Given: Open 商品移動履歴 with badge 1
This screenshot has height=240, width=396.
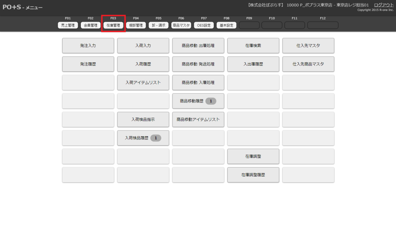Looking at the screenshot, I should point(198,101).
